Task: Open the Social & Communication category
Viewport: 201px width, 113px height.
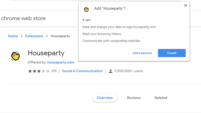Action: click(x=82, y=71)
